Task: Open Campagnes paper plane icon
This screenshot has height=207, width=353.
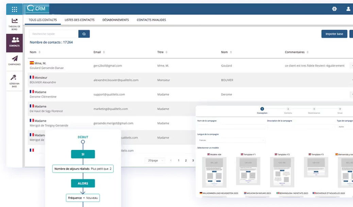Action: point(15,61)
